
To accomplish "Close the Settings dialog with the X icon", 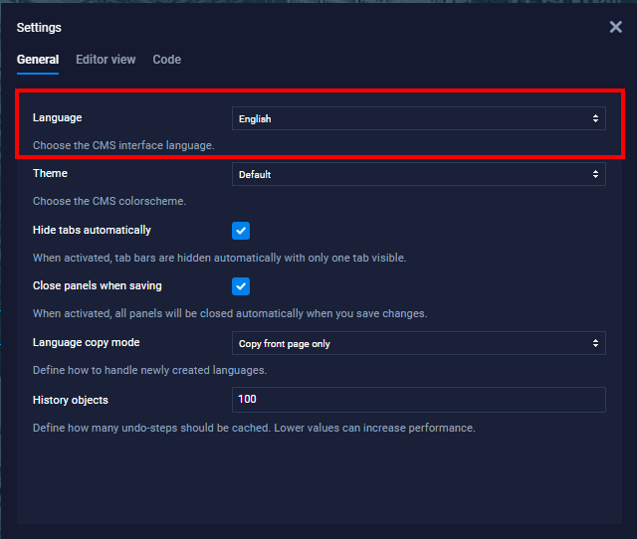I will (x=615, y=27).
